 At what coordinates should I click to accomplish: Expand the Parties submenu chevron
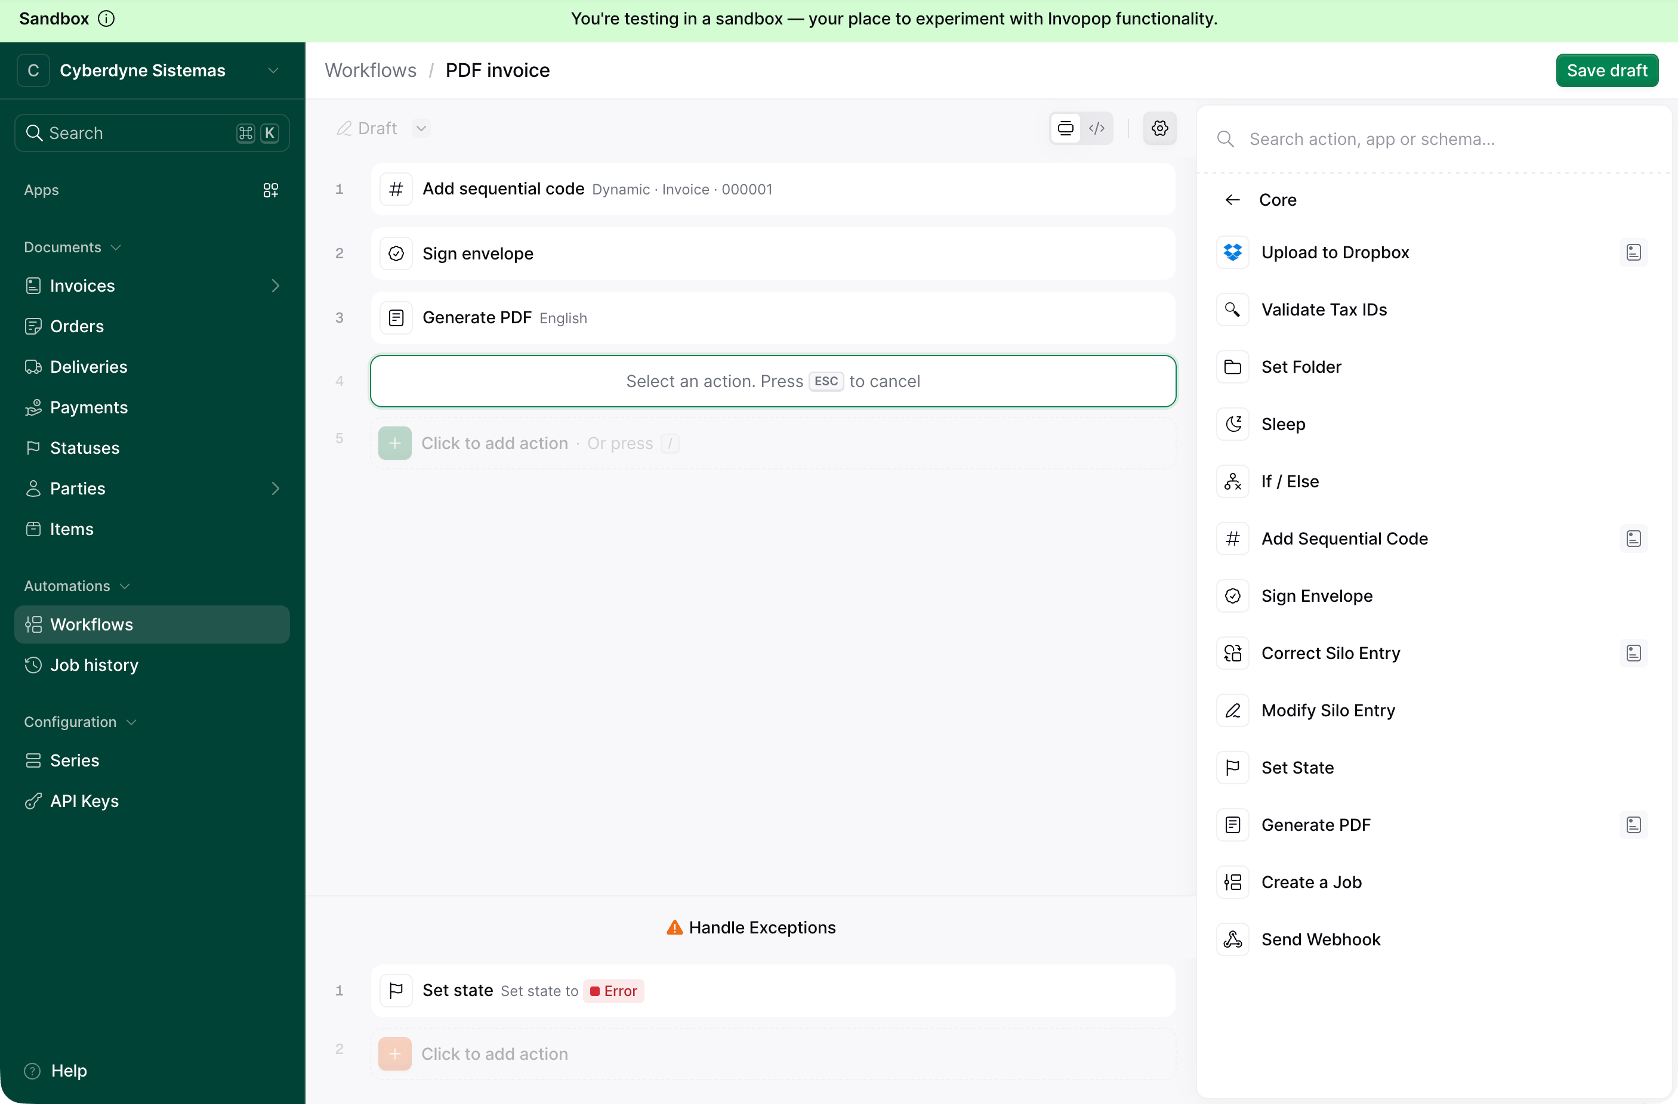tap(275, 488)
